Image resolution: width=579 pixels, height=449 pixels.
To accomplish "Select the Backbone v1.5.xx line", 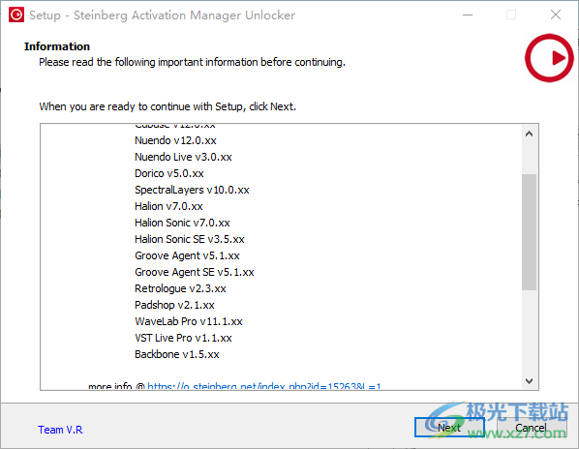I will coord(177,354).
